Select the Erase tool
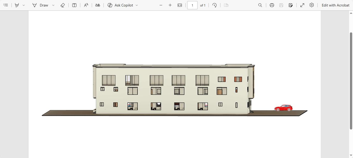 63,5
